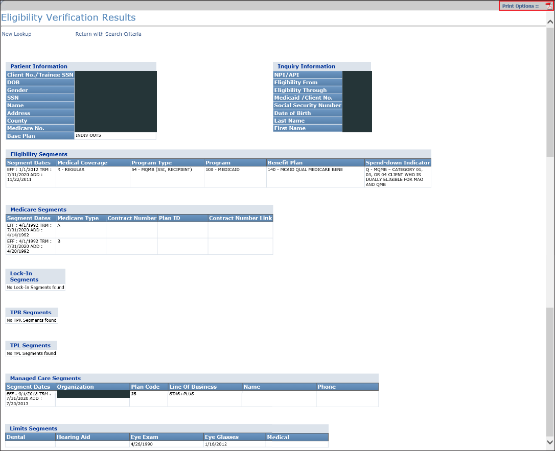Click the Q - MQMB spend-down description cell

pos(398,177)
